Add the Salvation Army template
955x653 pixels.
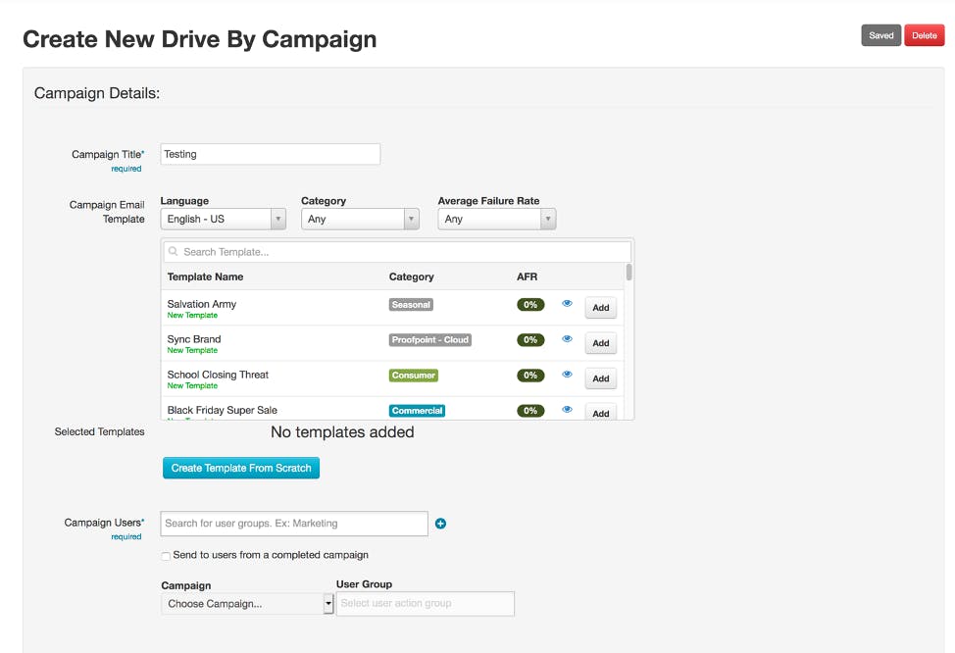[600, 308]
